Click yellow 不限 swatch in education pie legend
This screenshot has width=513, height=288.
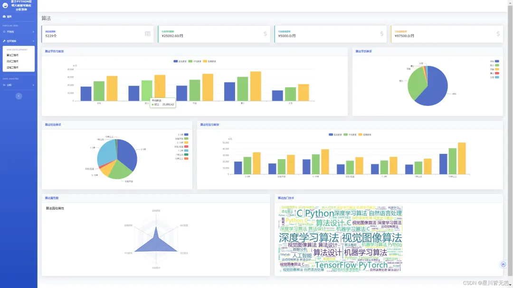point(497,69)
